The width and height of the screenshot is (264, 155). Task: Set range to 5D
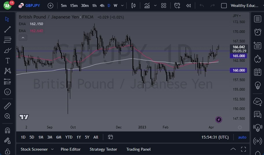pos(32,137)
